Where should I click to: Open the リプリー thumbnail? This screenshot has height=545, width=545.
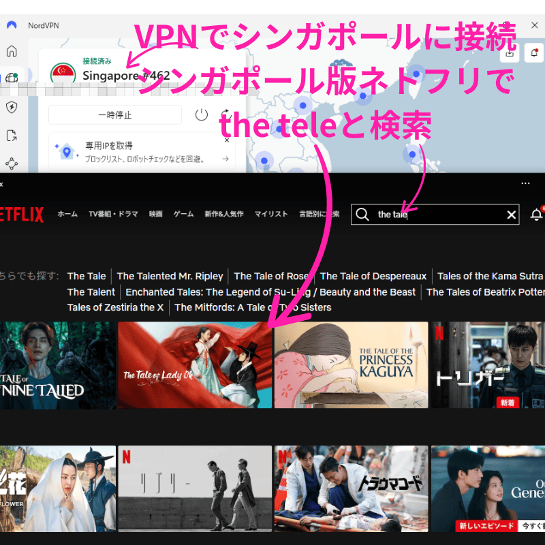pos(195,488)
